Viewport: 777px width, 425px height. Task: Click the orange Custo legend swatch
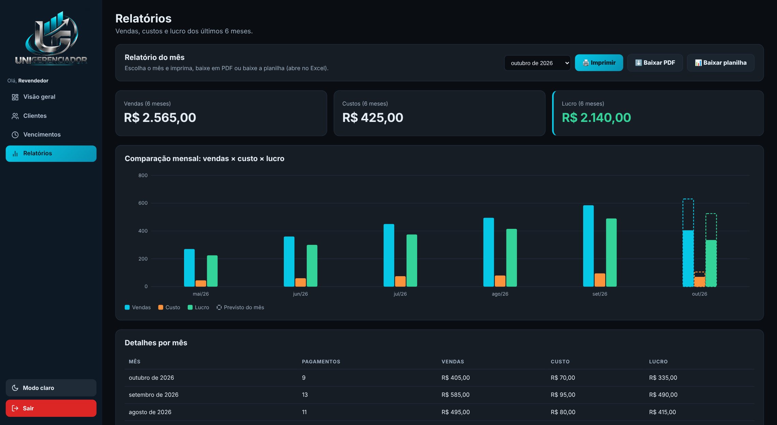161,308
